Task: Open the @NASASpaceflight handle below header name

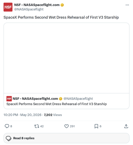Action: coord(29,9)
